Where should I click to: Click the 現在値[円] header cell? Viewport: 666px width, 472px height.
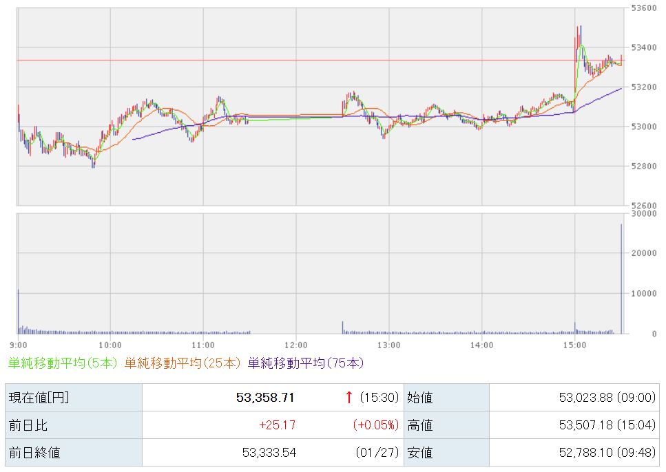pos(39,398)
